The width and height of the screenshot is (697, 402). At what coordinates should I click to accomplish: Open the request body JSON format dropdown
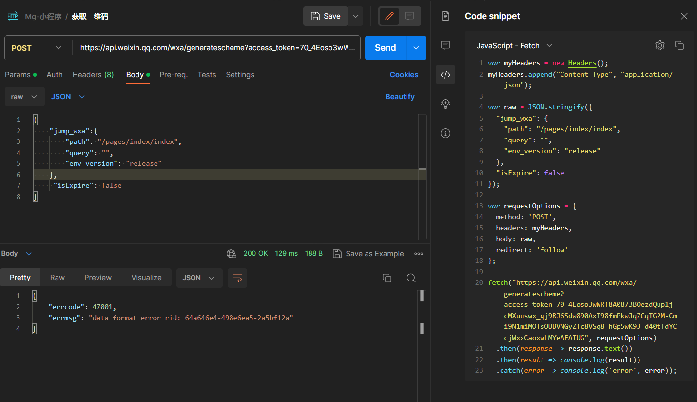pyautogui.click(x=68, y=97)
